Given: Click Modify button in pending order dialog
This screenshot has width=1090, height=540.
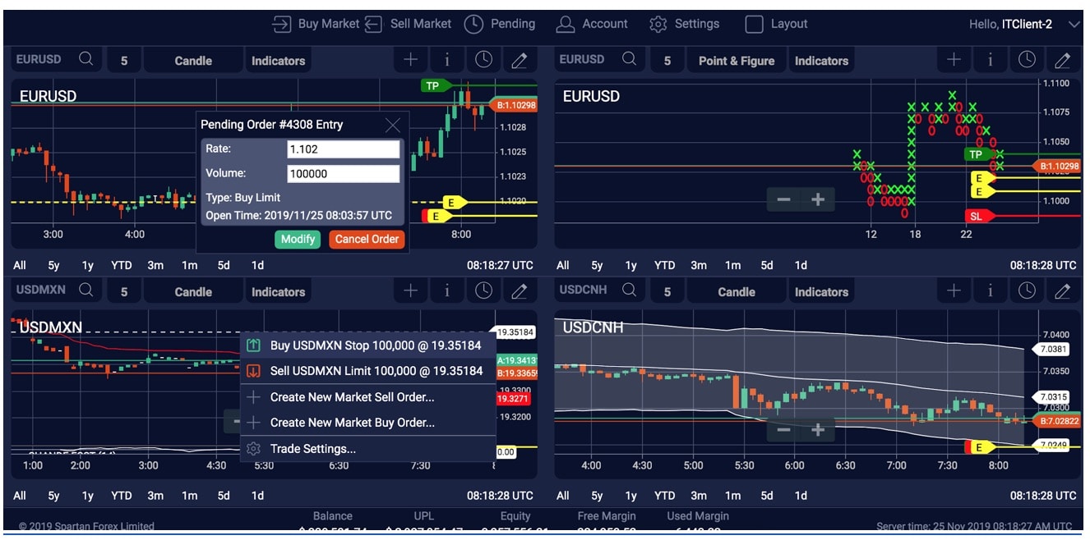Looking at the screenshot, I should point(298,239).
